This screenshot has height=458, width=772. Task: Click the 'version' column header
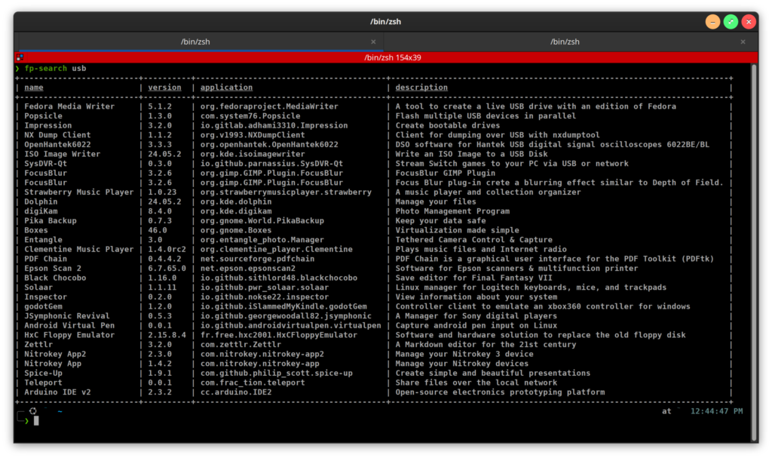pos(164,88)
